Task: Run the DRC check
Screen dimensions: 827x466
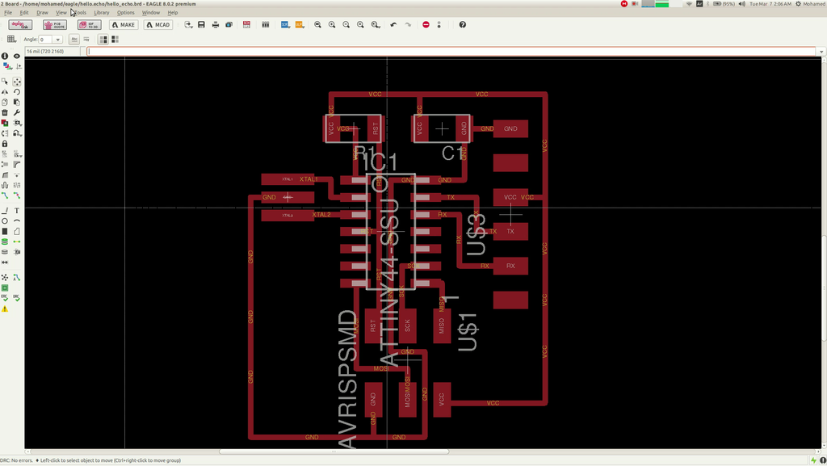Action: click(x=17, y=298)
